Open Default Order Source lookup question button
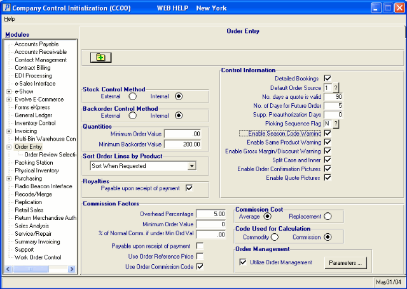Image resolution: width=407 pixels, height=289 pixels. [x=336, y=88]
